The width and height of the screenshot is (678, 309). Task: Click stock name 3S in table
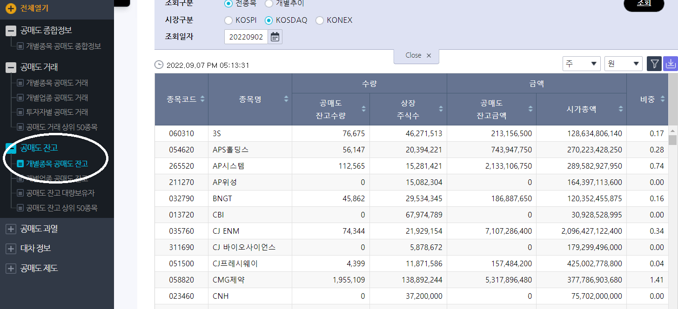pos(216,134)
